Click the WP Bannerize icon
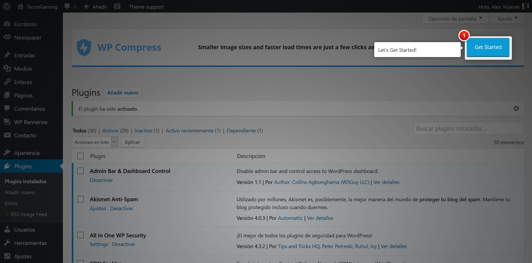532x263 pixels. coord(7,122)
